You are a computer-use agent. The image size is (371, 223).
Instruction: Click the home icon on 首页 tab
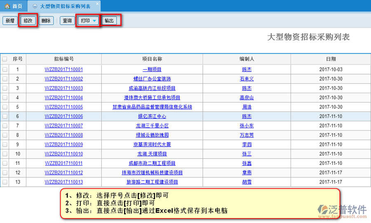click(7, 7)
